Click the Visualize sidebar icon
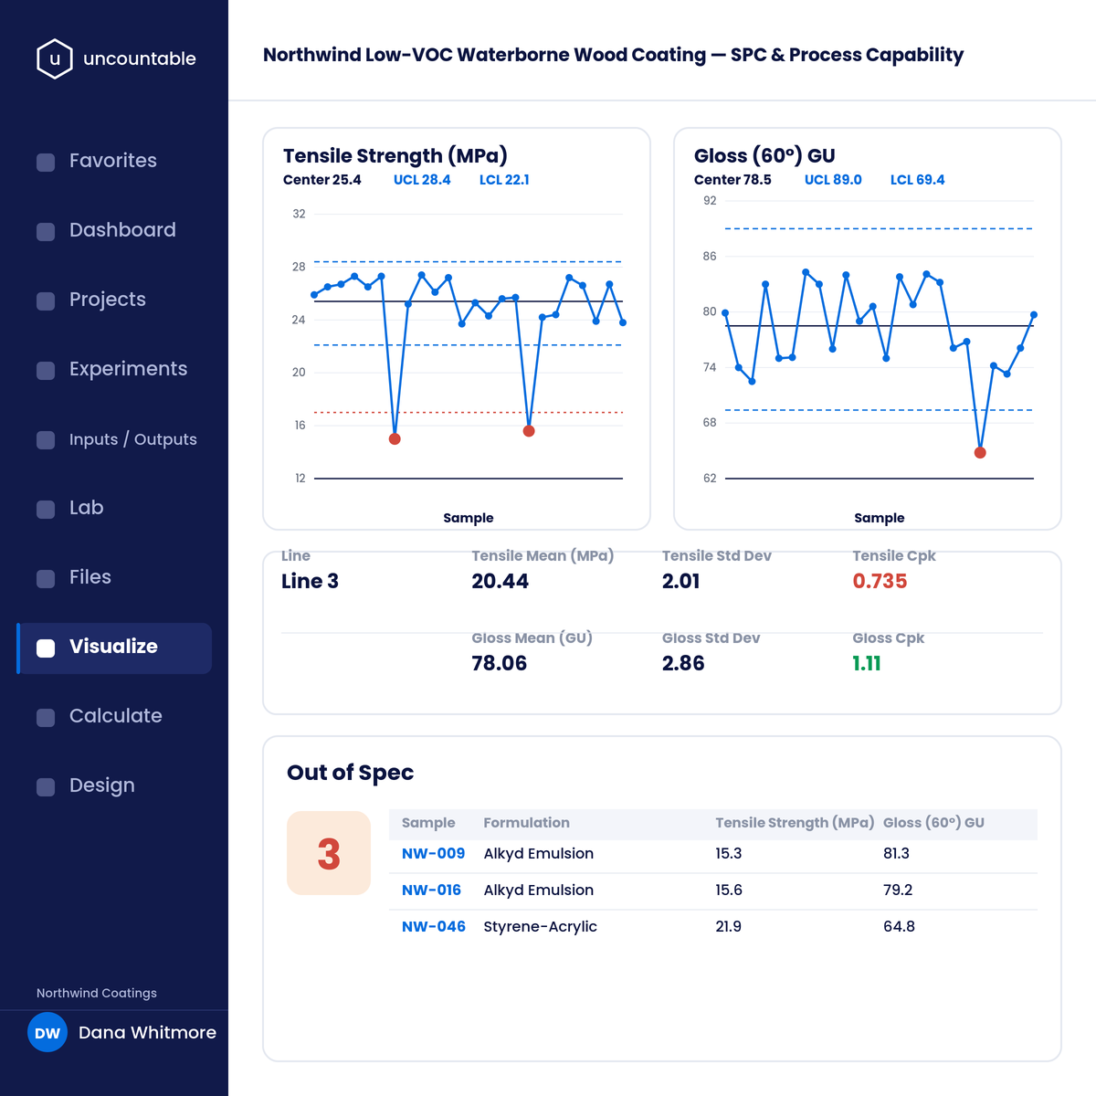Image resolution: width=1096 pixels, height=1096 pixels. 46,648
